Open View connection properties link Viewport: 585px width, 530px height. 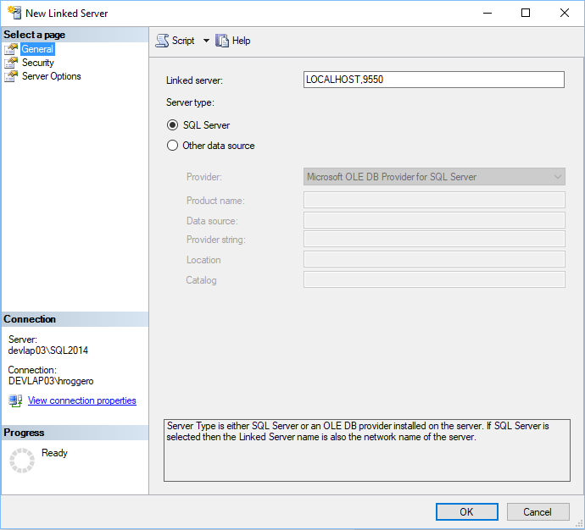click(x=81, y=400)
